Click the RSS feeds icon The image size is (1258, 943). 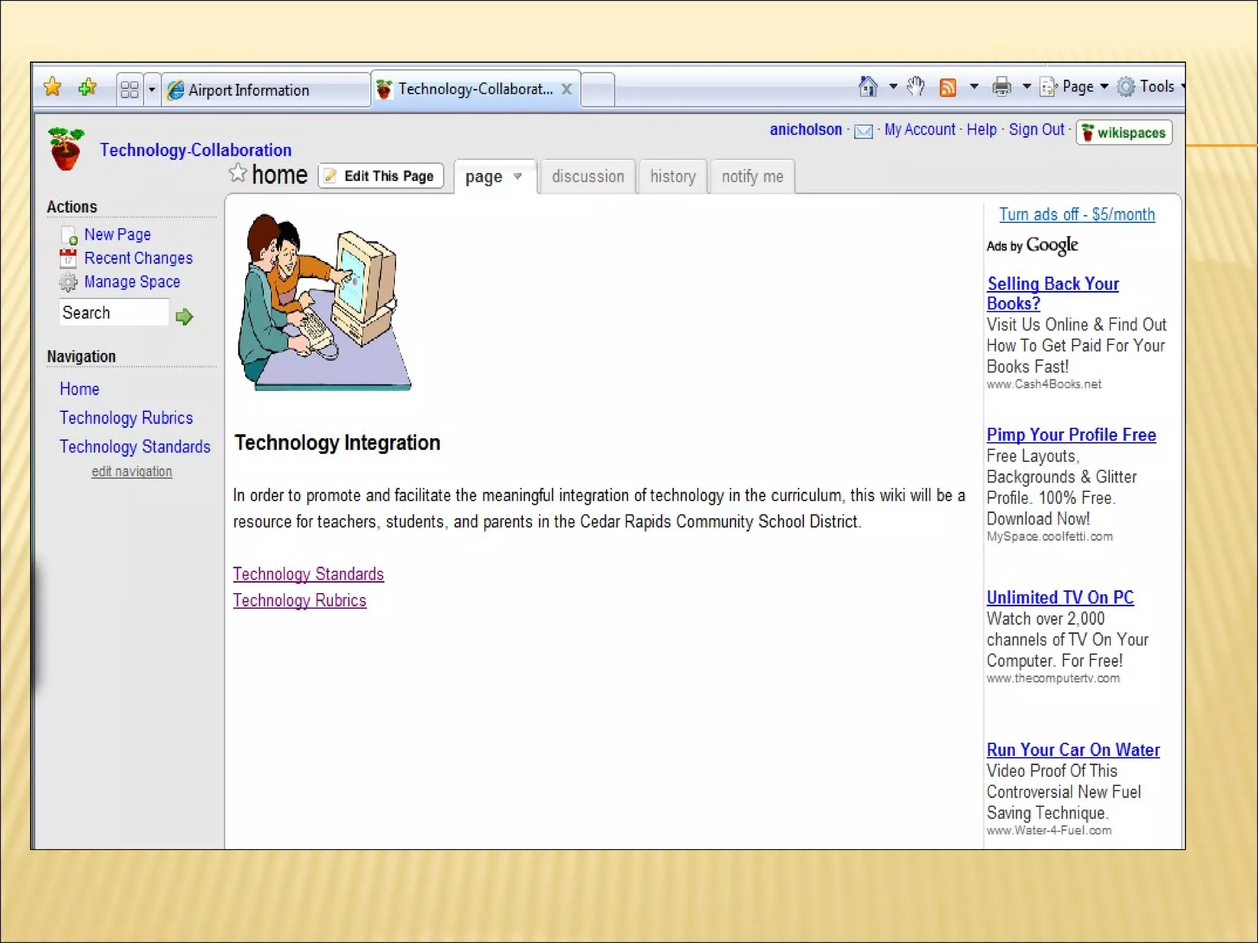pos(948,87)
